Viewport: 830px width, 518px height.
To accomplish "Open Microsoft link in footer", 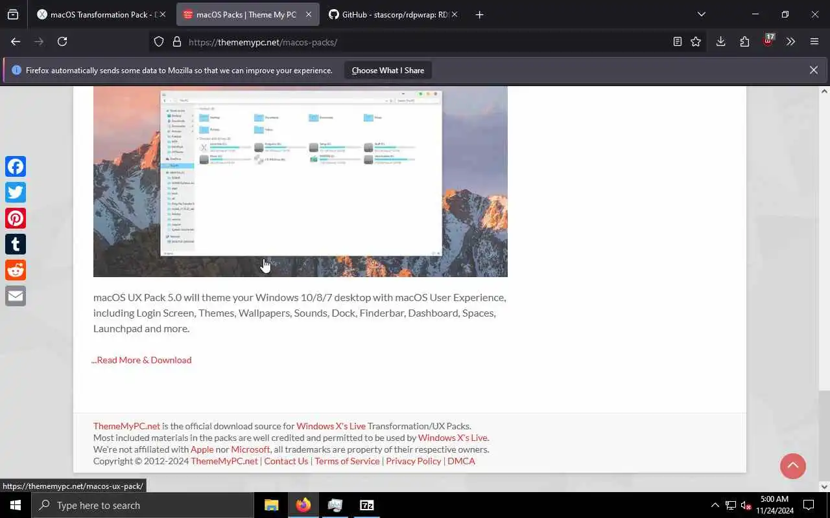I will click(250, 449).
